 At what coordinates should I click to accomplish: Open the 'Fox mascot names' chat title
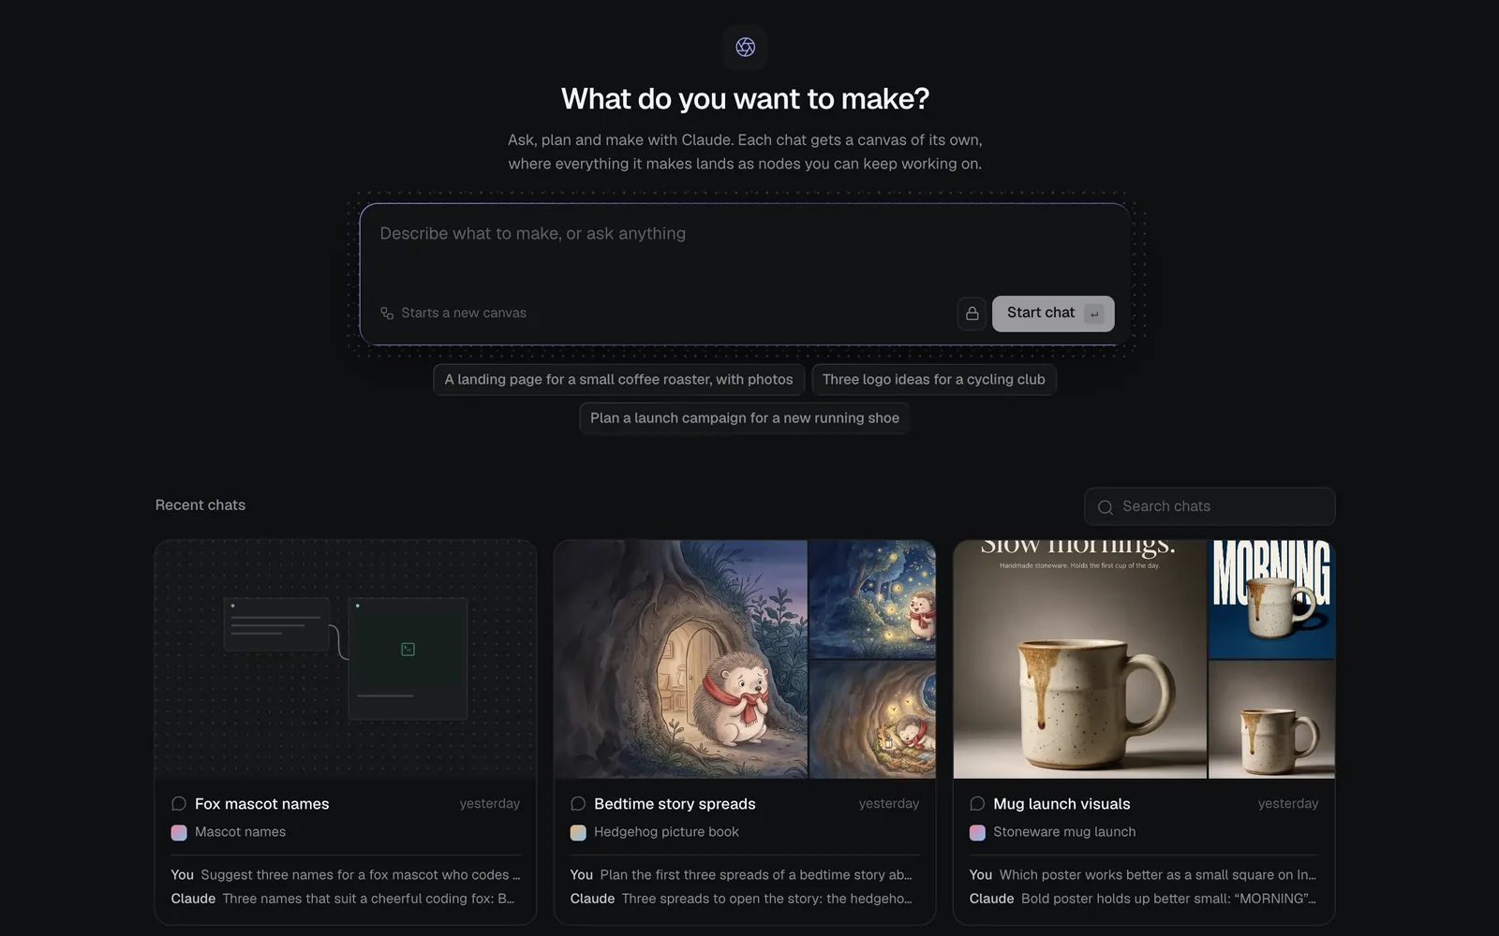[x=262, y=804]
